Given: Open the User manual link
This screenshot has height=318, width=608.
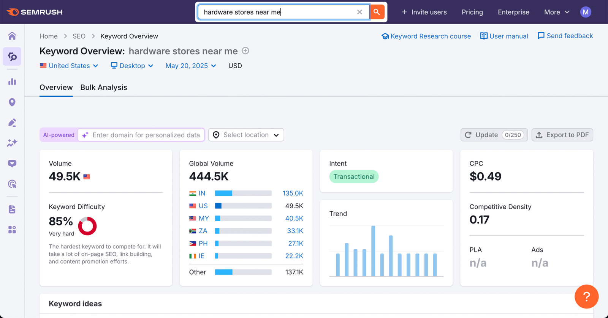Looking at the screenshot, I should click(509, 36).
